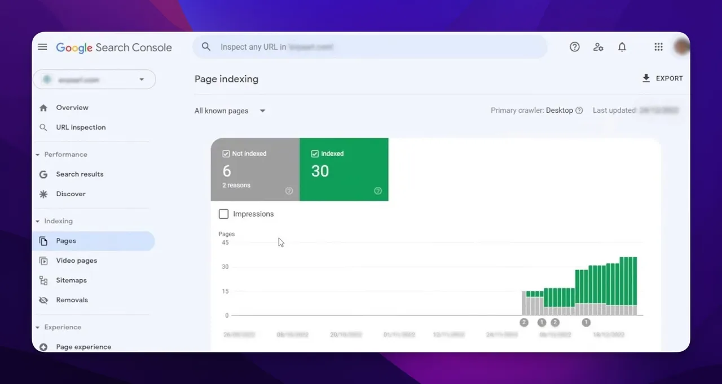This screenshot has width=722, height=384.
Task: Open the Google apps grid
Action: 658,47
